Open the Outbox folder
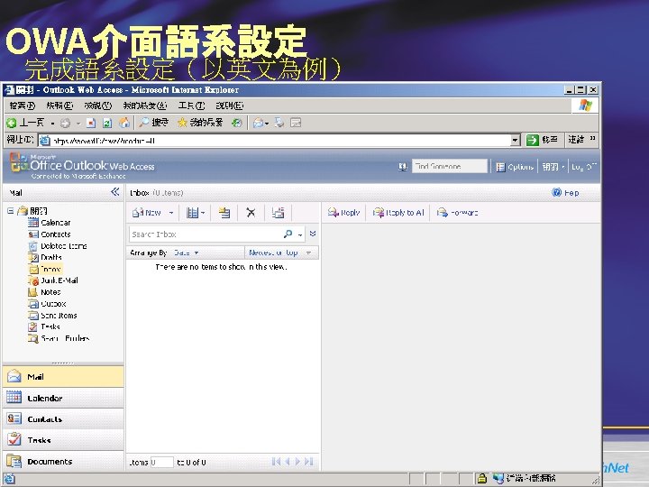This screenshot has height=487, width=649. coord(47,304)
